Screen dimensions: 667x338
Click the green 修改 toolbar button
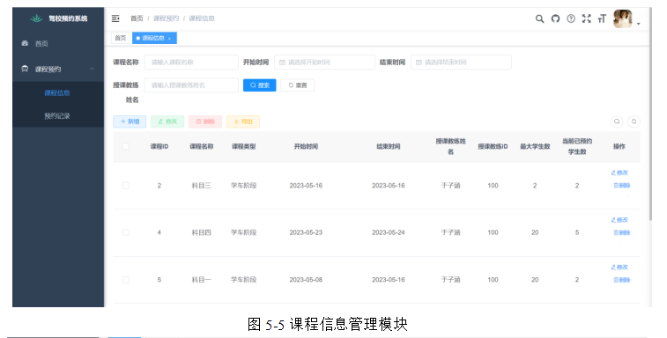167,121
